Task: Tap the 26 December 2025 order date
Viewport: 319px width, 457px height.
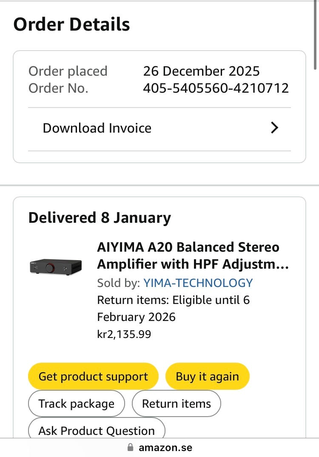Action: 201,71
